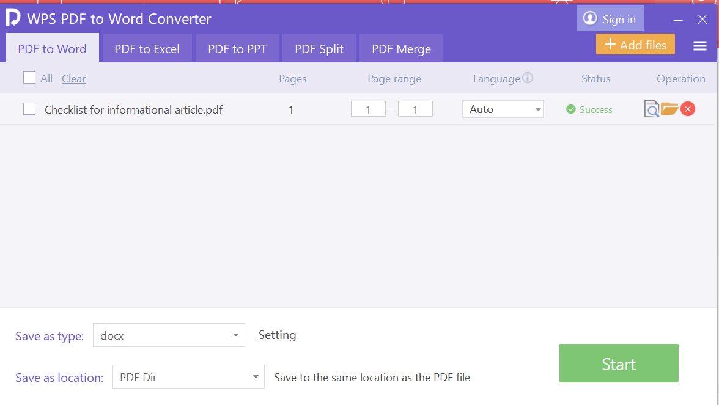Remove Checklist file with red X icon
The width and height of the screenshot is (719, 405).
pos(687,109)
